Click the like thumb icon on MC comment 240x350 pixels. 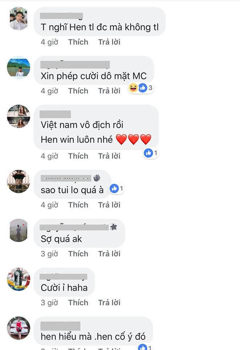click(143, 88)
